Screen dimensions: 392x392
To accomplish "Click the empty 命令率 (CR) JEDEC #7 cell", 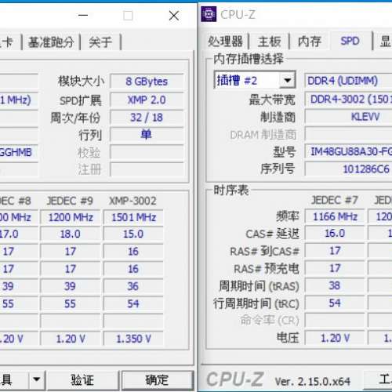I will (x=335, y=321).
